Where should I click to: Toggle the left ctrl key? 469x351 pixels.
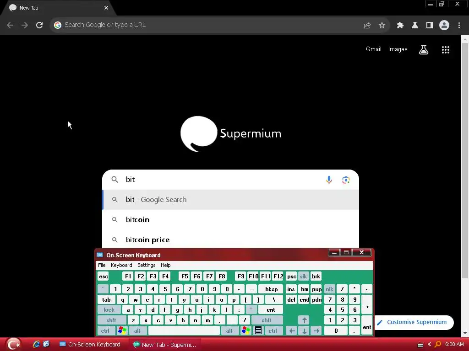point(105,331)
